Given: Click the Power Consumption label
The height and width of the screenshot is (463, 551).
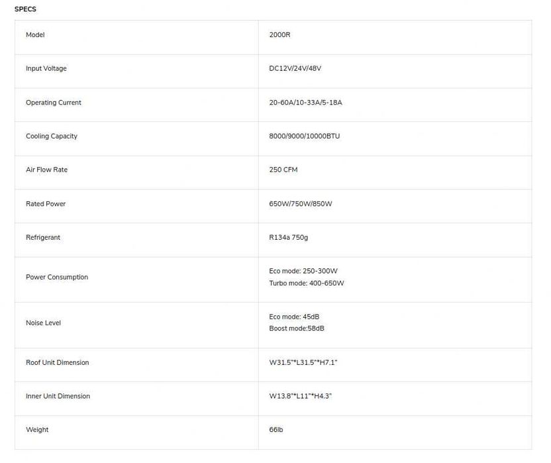Looking at the screenshot, I should coord(57,277).
